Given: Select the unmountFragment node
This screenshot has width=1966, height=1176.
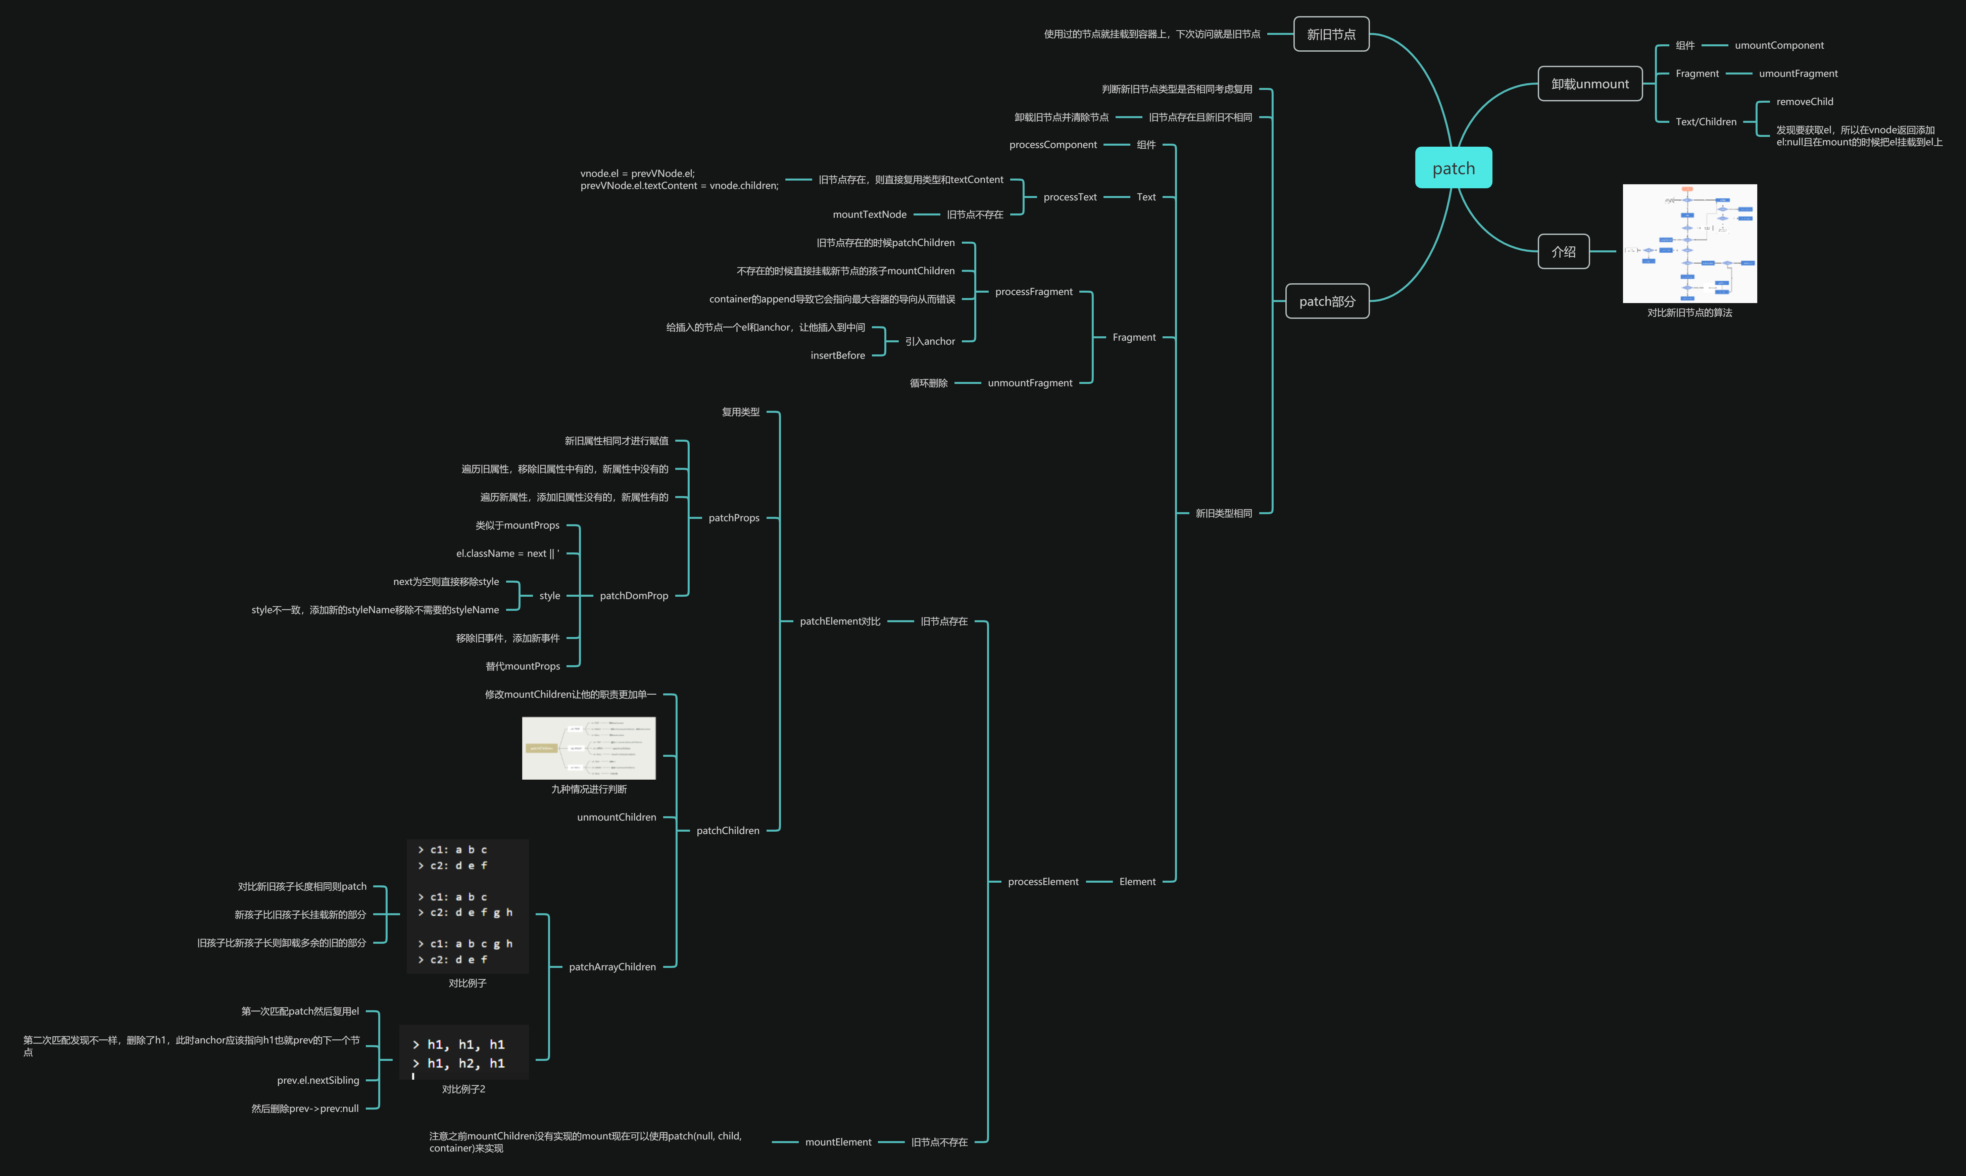Looking at the screenshot, I should tap(1029, 383).
